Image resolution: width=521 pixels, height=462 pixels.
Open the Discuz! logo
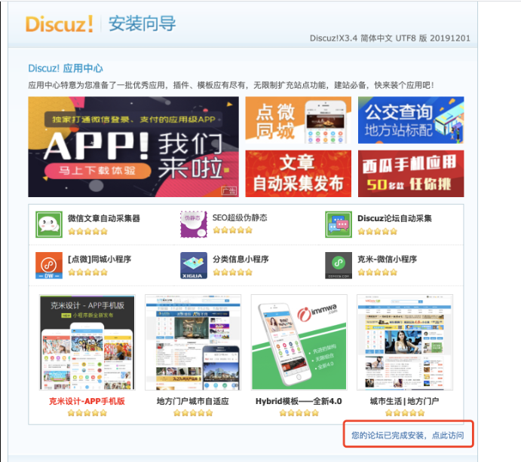coord(59,24)
